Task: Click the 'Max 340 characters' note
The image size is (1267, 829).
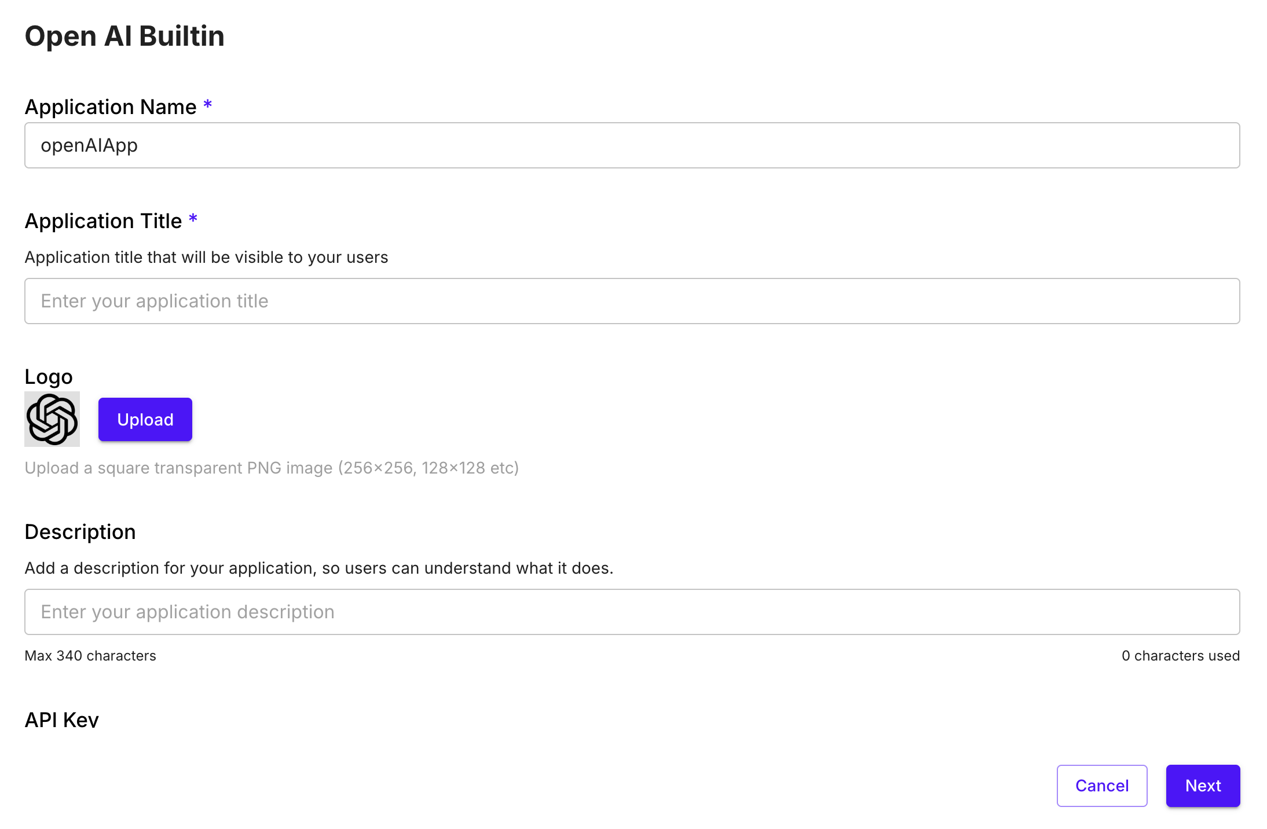Action: [x=90, y=655]
